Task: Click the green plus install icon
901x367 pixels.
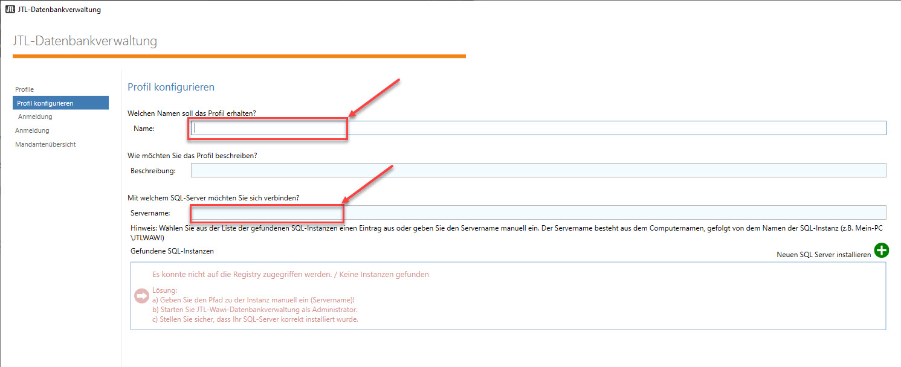Action: pos(882,251)
